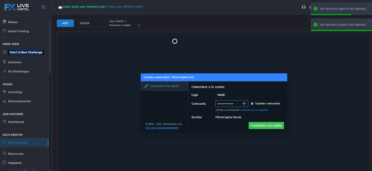The image size is (372, 171).
Task: Click the Investing sidebar icon
Action: click(x=4, y=92)
